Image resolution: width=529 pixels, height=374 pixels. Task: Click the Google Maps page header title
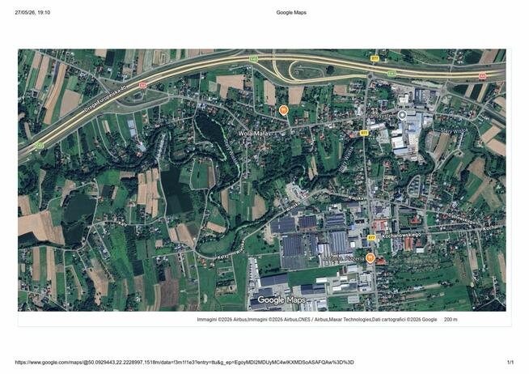(x=291, y=12)
